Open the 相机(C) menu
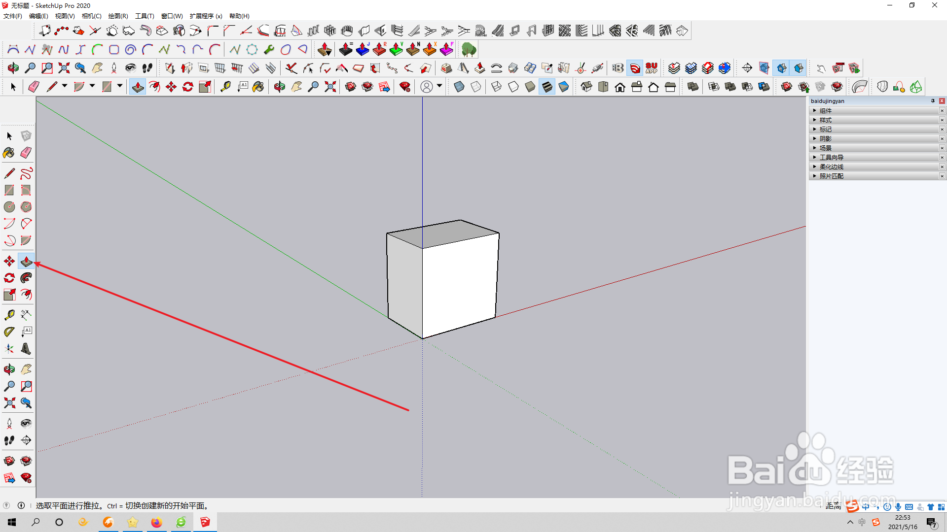 [91, 16]
